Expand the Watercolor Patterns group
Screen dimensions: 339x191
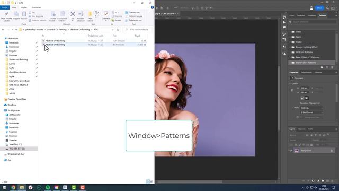coord(290,63)
